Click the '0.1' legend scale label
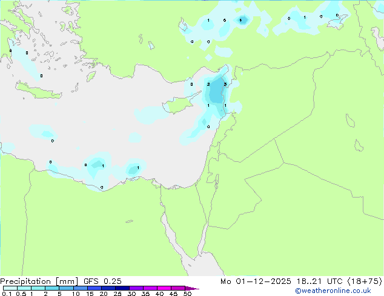The image size is (384, 296). click(x=7, y=294)
